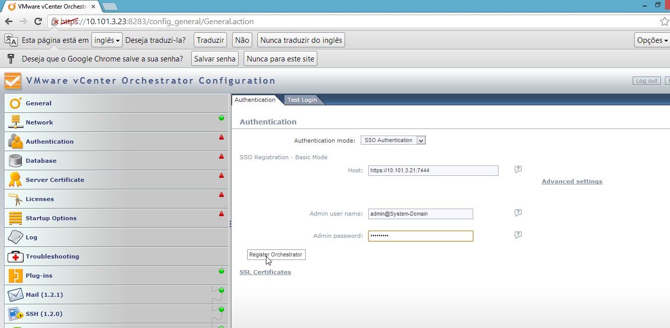
Task: Click the General section orange ring icon
Action: [16, 103]
